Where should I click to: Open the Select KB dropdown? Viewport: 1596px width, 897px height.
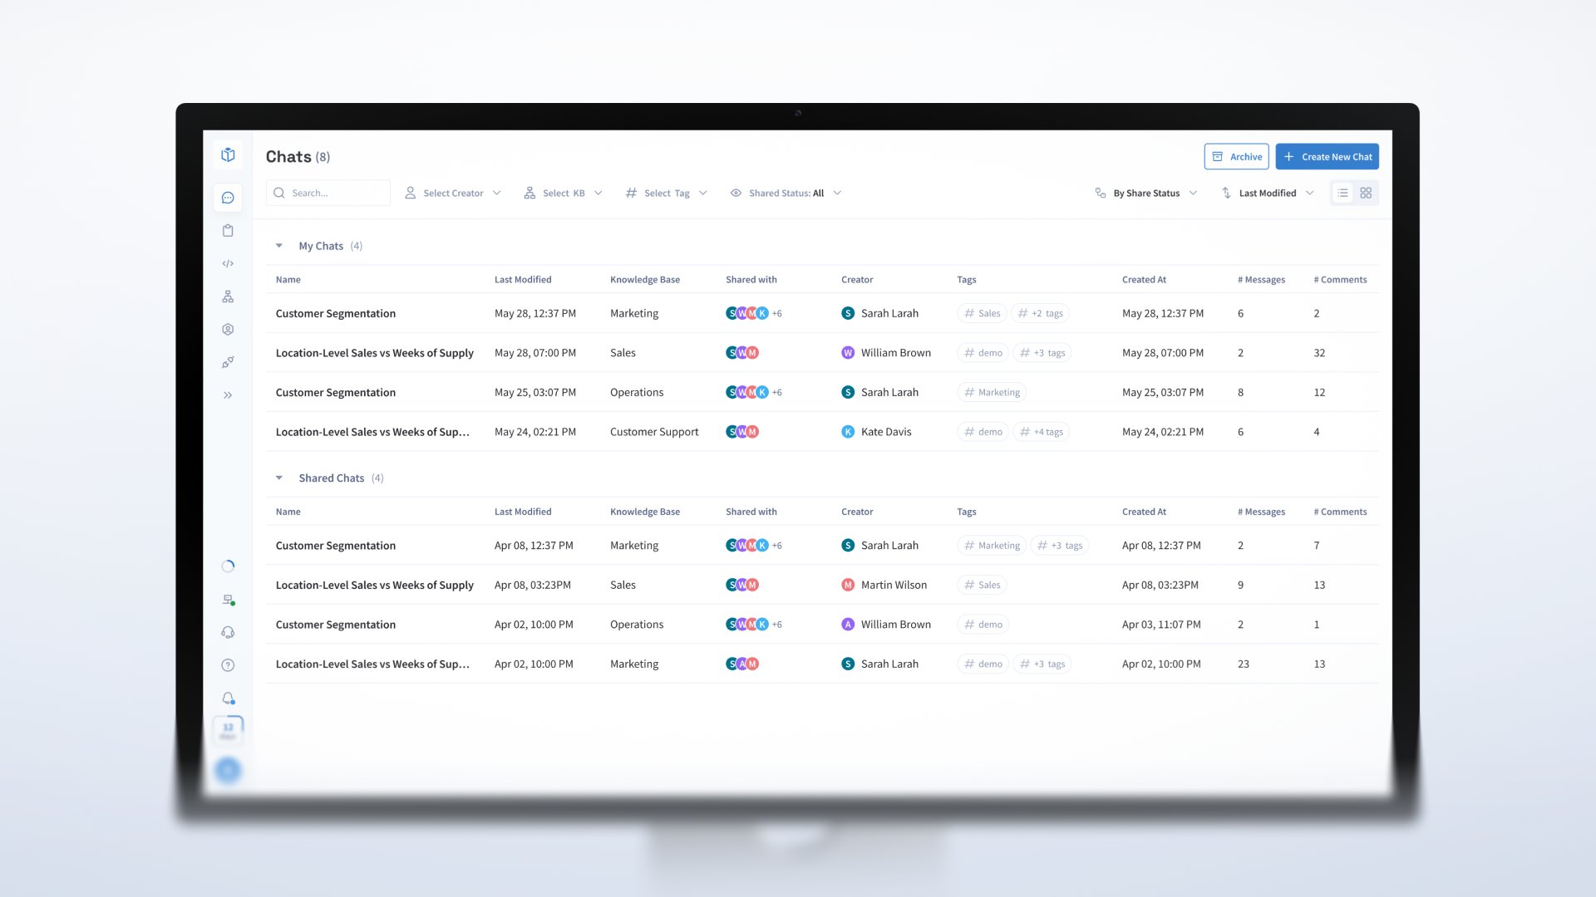(x=563, y=193)
